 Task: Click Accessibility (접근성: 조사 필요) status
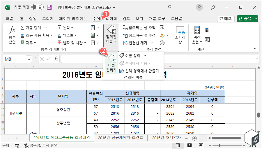point(41,145)
